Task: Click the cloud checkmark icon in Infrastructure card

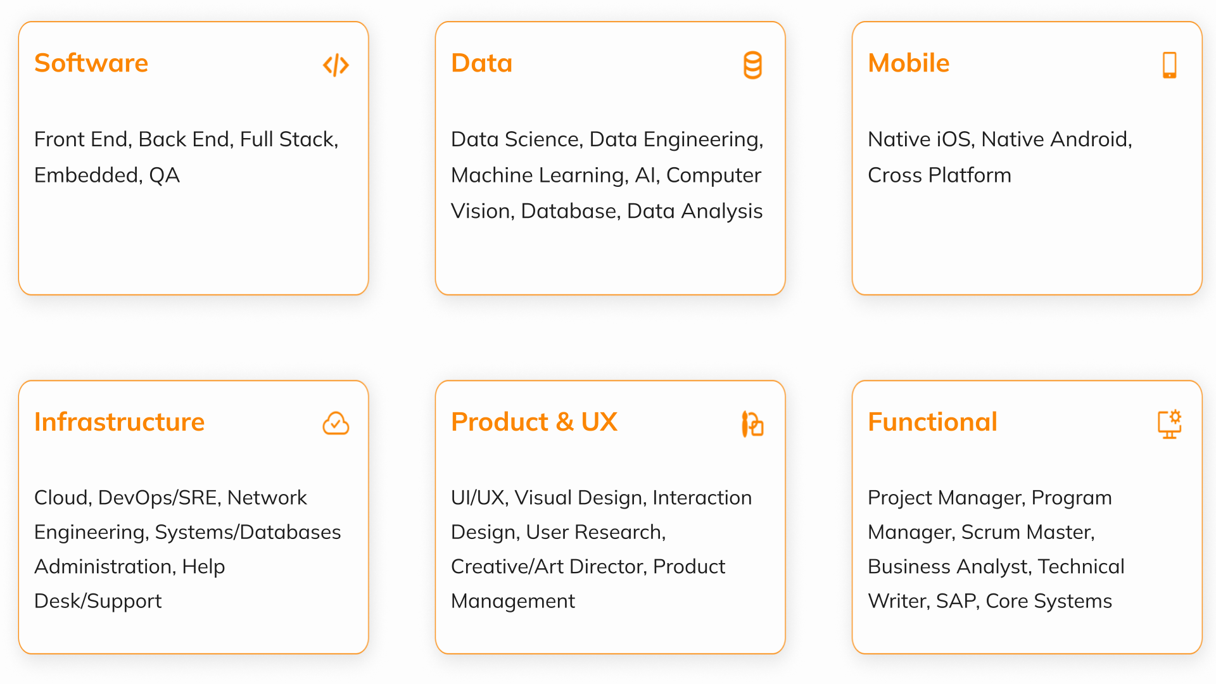Action: click(336, 423)
